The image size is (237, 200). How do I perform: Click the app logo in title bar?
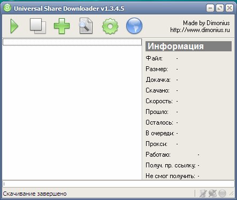[7, 8]
